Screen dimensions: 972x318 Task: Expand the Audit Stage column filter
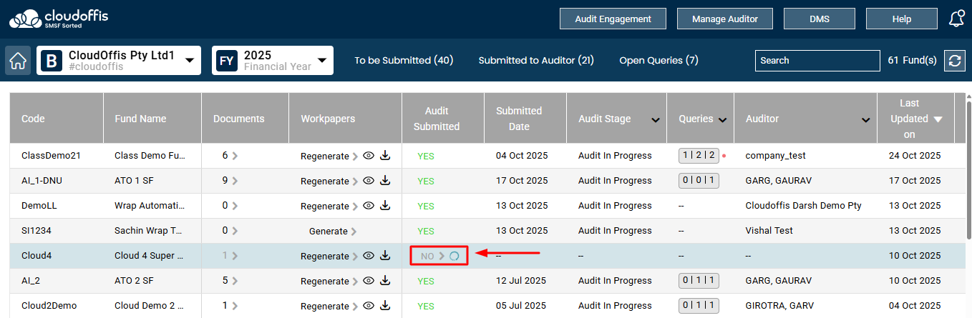click(x=656, y=119)
